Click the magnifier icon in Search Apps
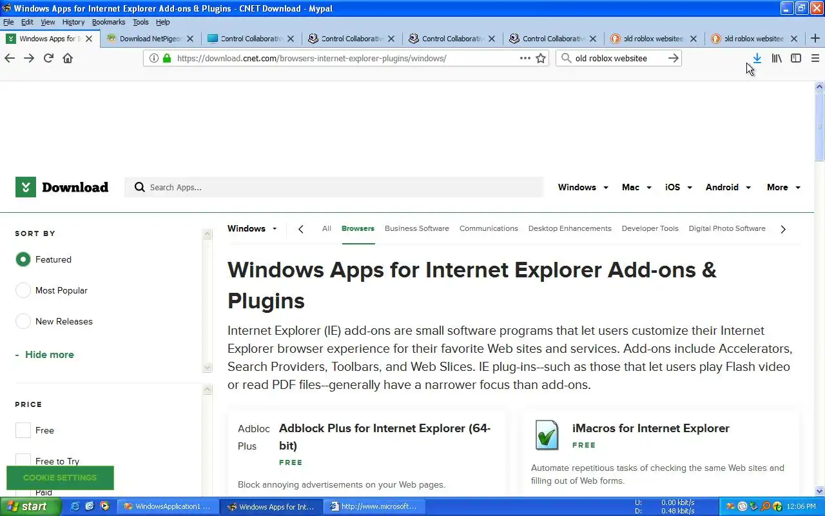Image resolution: width=825 pixels, height=516 pixels. click(x=139, y=187)
